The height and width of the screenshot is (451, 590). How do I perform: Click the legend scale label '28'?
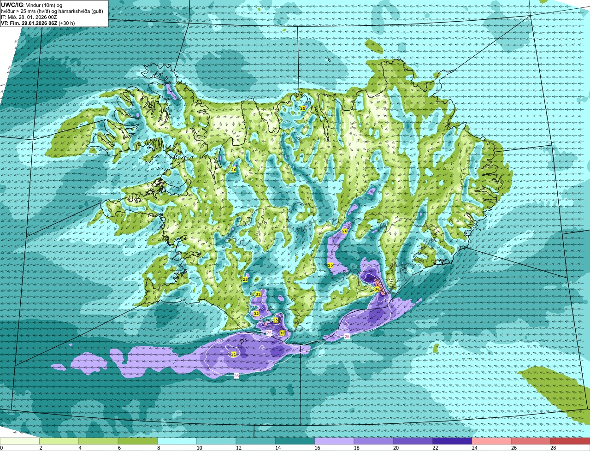coord(553,448)
